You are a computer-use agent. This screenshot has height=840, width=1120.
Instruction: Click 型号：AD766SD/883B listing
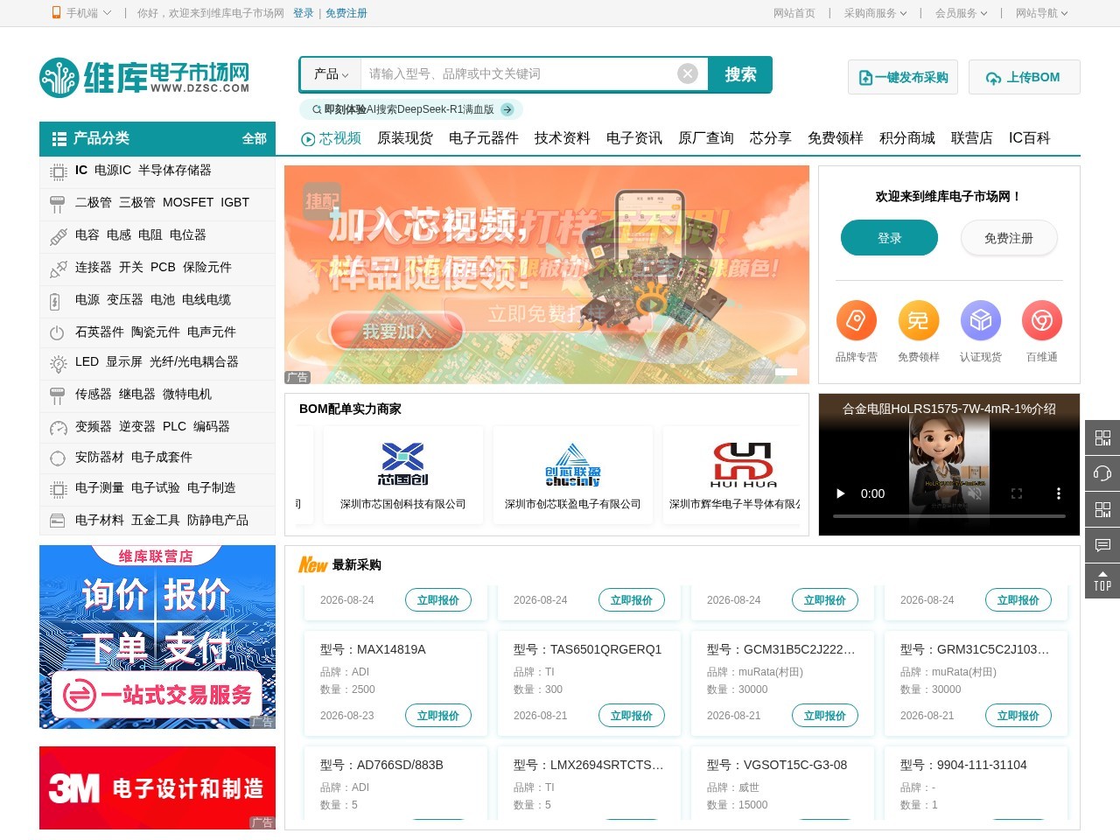(381, 765)
